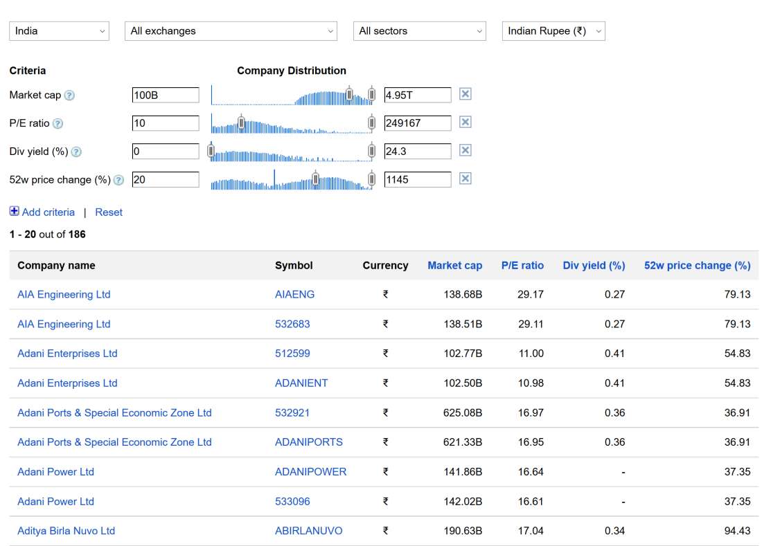Open the ADANIENT symbol link
Image resolution: width=762 pixels, height=546 pixels.
[x=301, y=383]
